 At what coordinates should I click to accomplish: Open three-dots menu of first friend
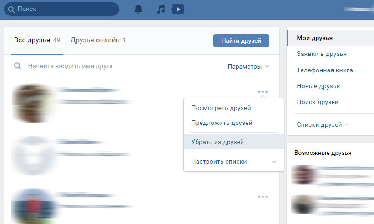(263, 92)
